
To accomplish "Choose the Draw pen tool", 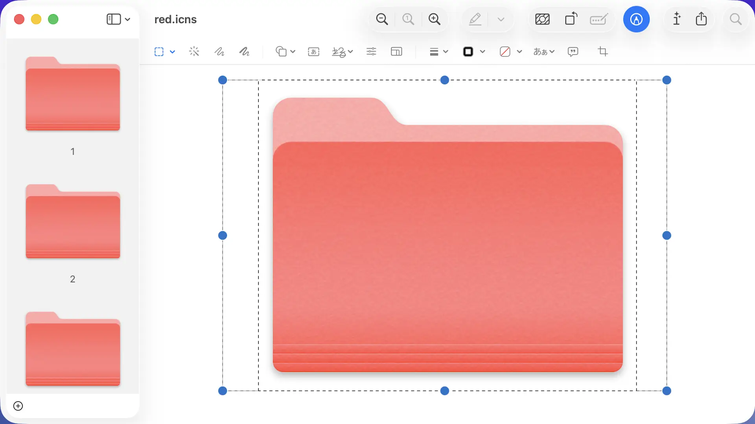I will pyautogui.click(x=244, y=51).
